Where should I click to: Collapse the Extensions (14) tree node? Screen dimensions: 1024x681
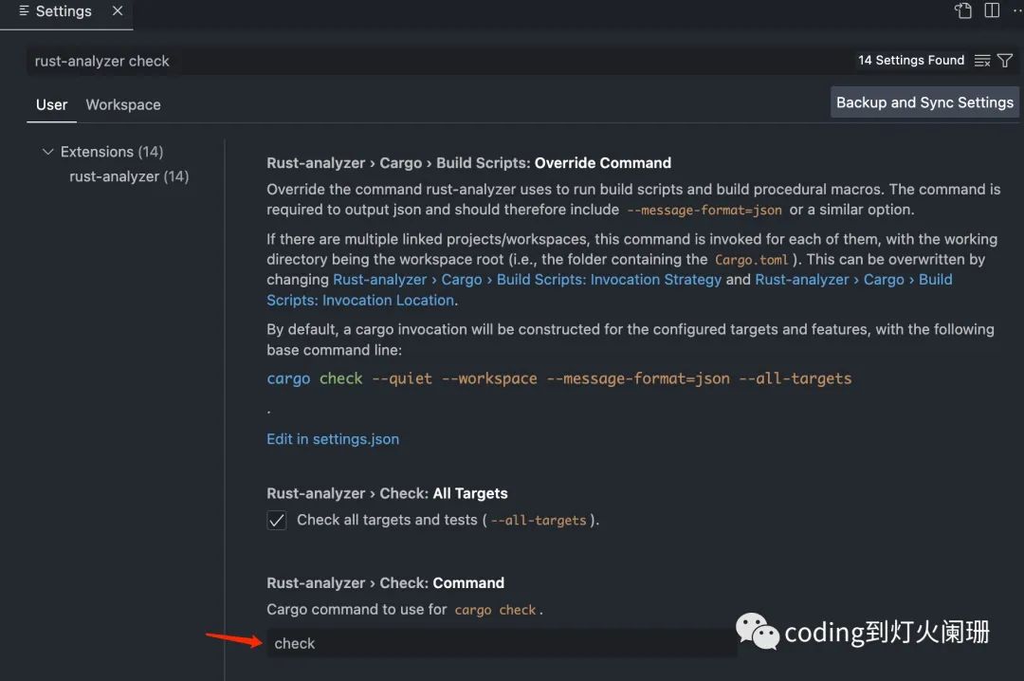(x=47, y=152)
